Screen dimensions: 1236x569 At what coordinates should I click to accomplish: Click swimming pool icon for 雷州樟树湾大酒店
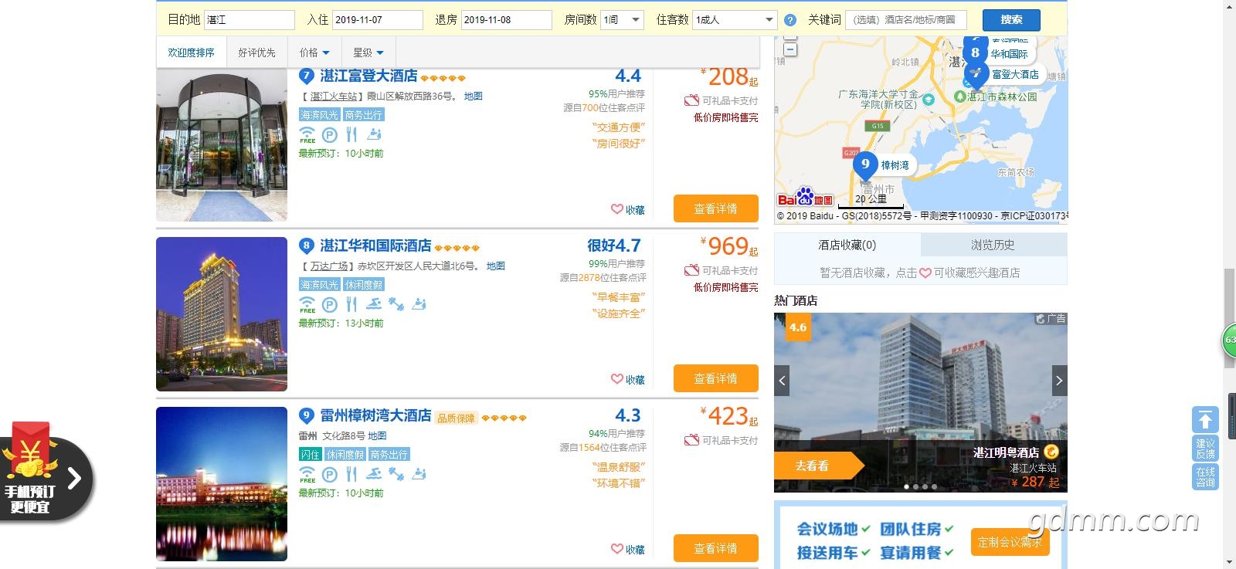[375, 474]
